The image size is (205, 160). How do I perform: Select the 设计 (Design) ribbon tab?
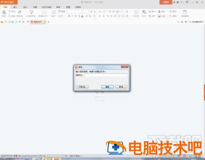25,7
